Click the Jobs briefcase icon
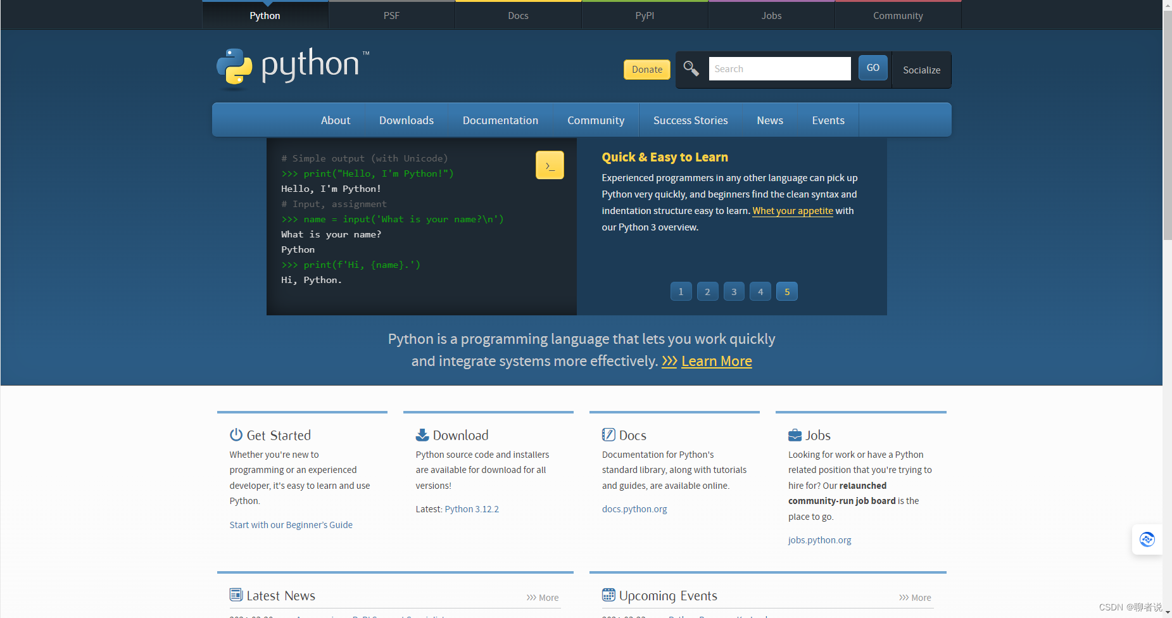The width and height of the screenshot is (1172, 618). click(795, 434)
